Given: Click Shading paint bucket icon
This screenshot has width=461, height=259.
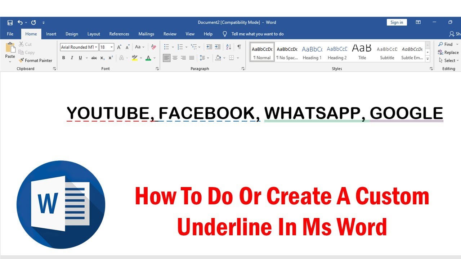Looking at the screenshot, I should tap(218, 58).
